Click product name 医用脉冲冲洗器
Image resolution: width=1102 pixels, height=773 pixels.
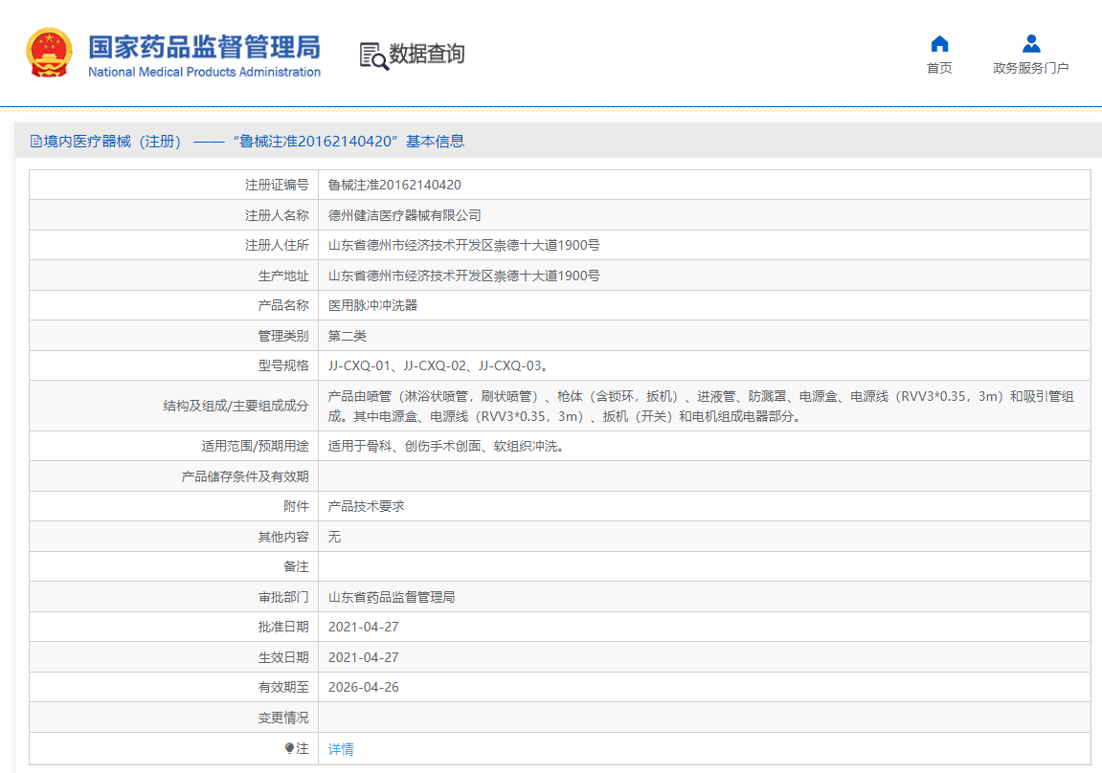click(373, 305)
